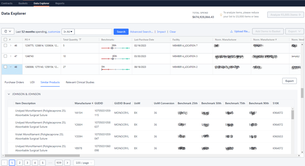Screen dimensions: 305x166
Task: Click the 0th percentile benchmark bar
Action: [x=116, y=69]
